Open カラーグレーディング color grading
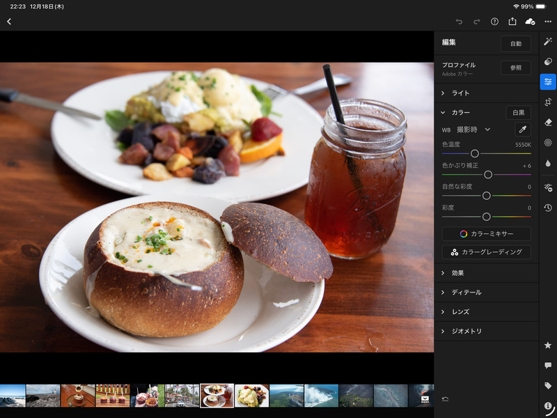557x418 pixels. pyautogui.click(x=486, y=252)
